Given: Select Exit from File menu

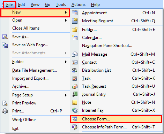Looking at the screenshot, I should [x=15, y=128].
